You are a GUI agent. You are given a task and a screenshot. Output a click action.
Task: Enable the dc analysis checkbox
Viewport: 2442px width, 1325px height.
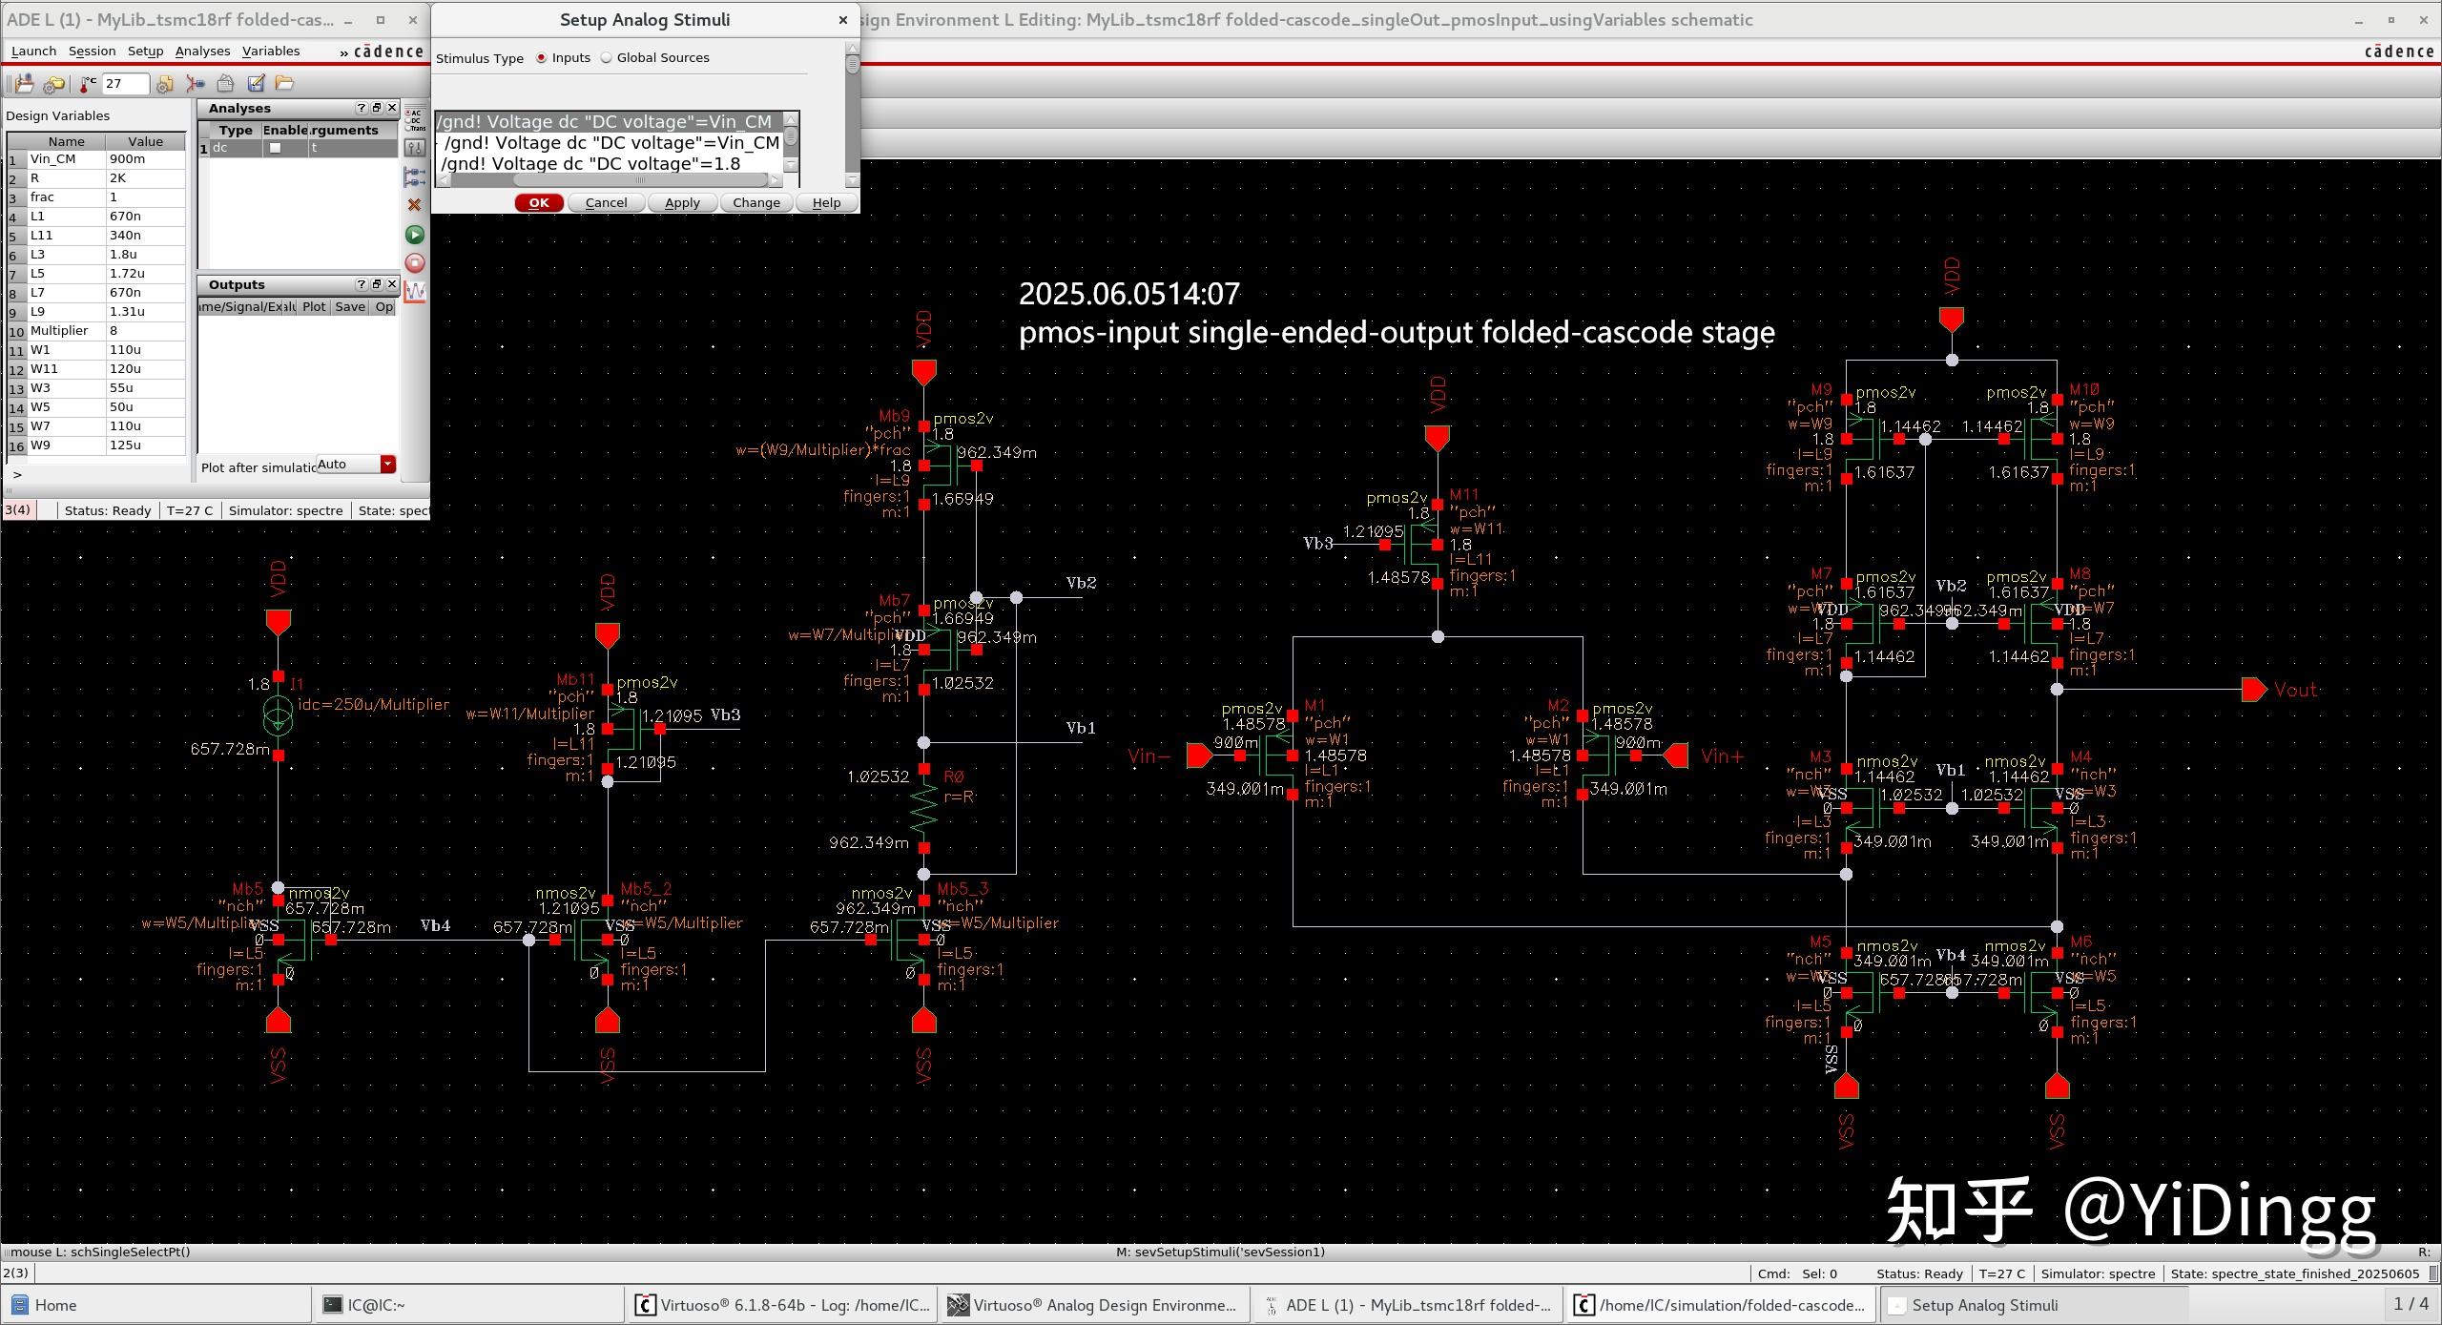(275, 148)
